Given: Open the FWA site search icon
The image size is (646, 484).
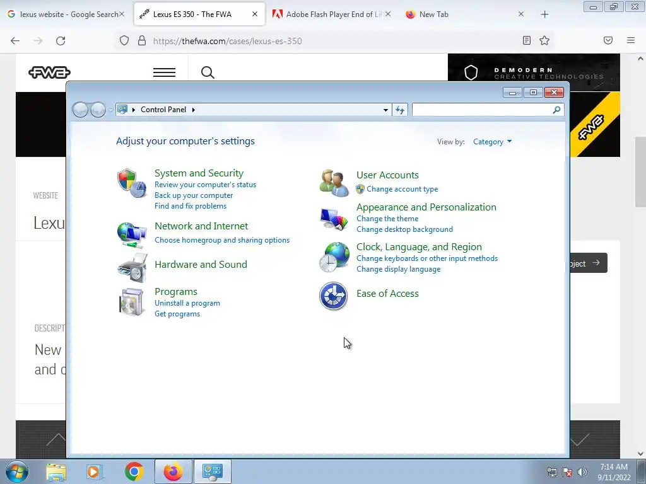Looking at the screenshot, I should (208, 72).
